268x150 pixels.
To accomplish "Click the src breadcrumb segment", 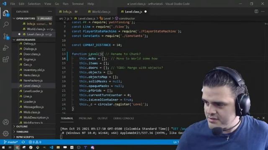I will tap(61, 18).
